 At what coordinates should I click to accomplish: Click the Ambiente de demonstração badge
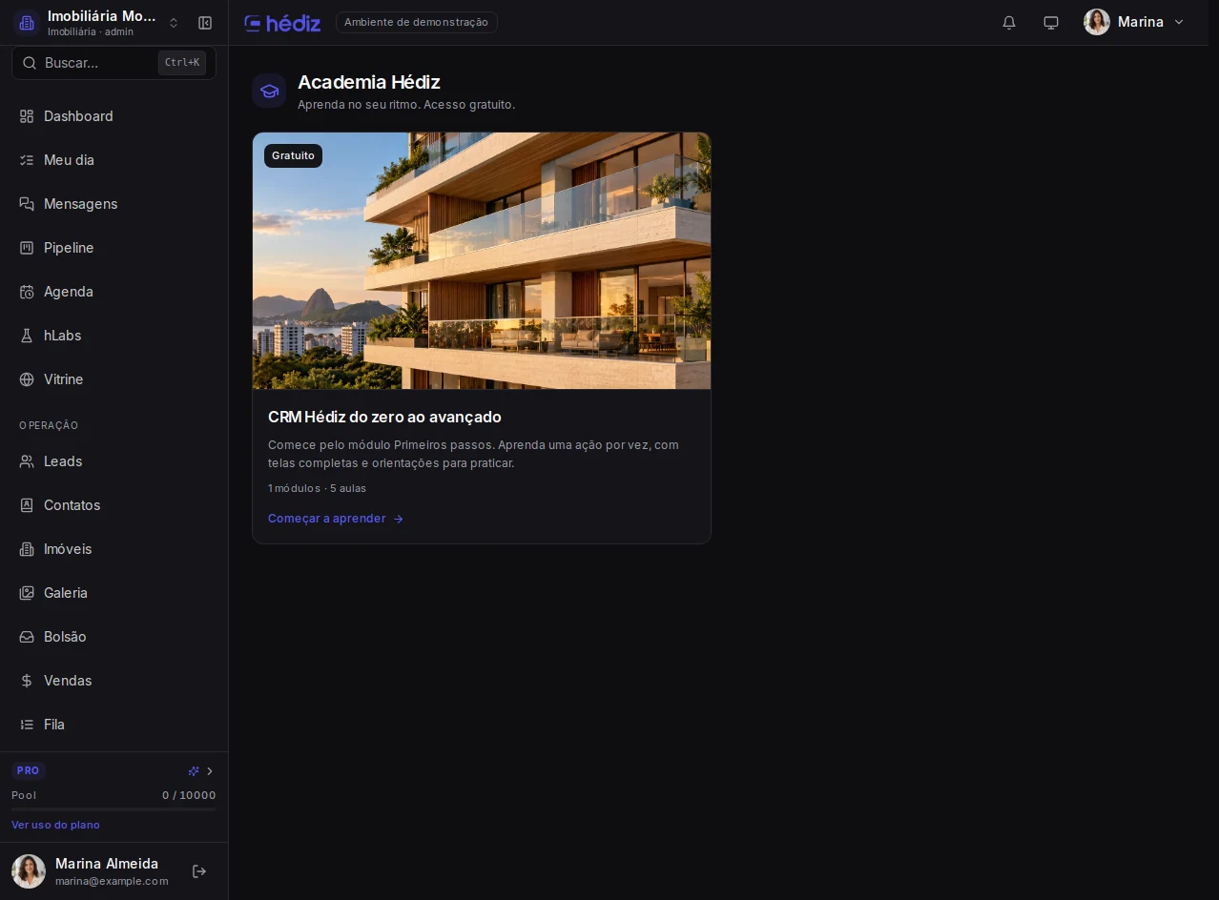pos(417,22)
